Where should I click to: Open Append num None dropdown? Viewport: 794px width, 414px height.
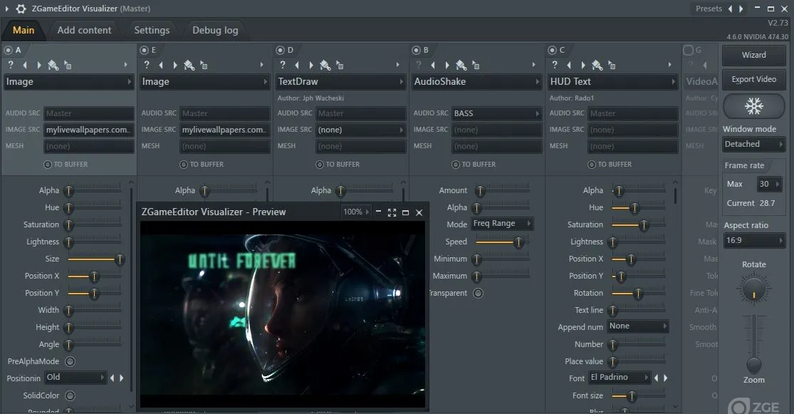[638, 326]
